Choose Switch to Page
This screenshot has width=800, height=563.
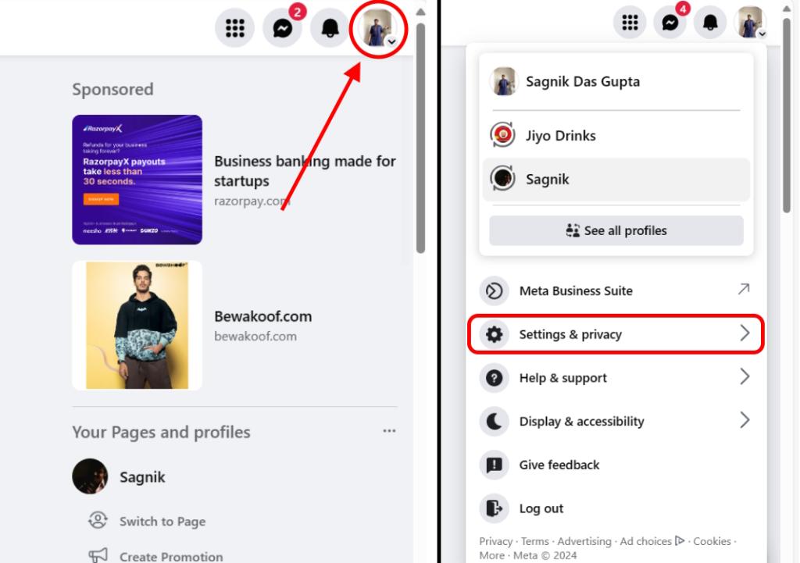click(x=162, y=521)
